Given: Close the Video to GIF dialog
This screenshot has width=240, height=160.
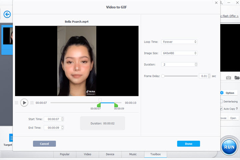Looking at the screenshot, I should pos(216,3).
